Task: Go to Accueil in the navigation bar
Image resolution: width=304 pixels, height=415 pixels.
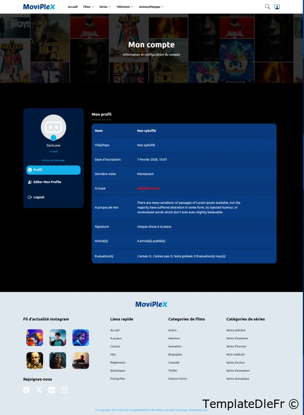Action: (72, 7)
